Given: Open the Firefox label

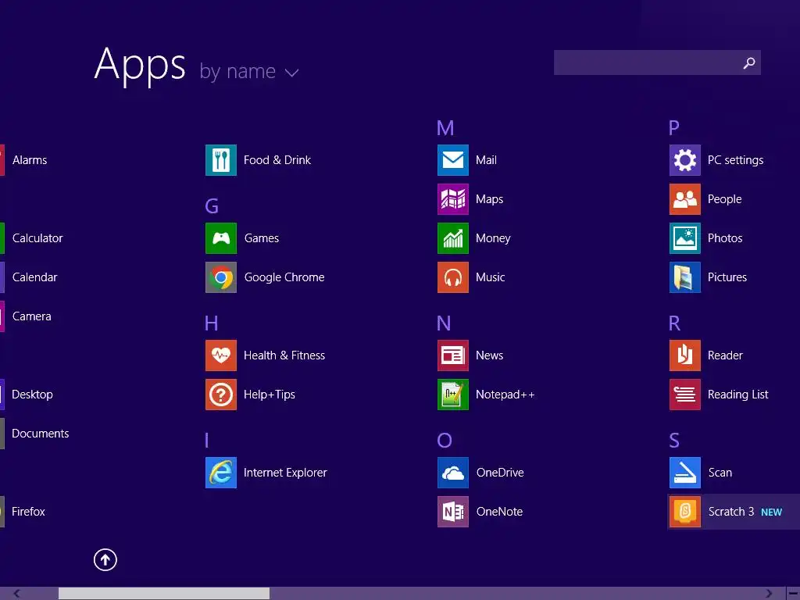Looking at the screenshot, I should click(x=28, y=511).
